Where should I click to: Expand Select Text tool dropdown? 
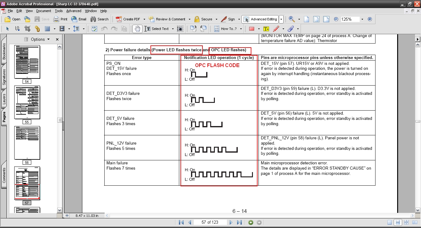tap(172, 29)
